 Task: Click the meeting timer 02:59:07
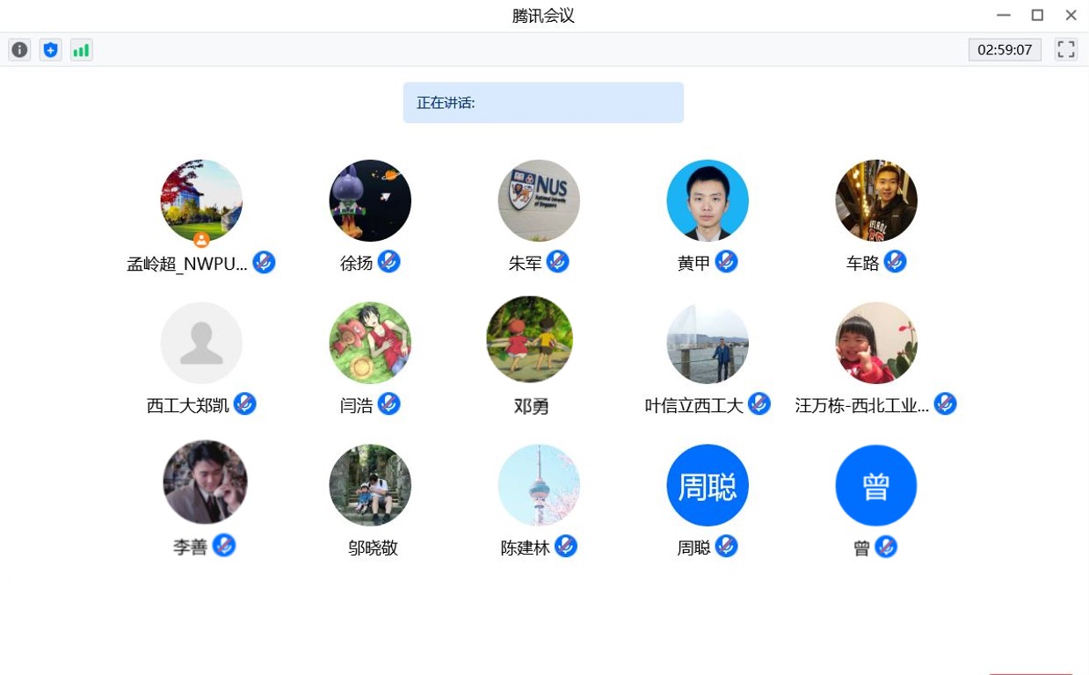pyautogui.click(x=1005, y=50)
